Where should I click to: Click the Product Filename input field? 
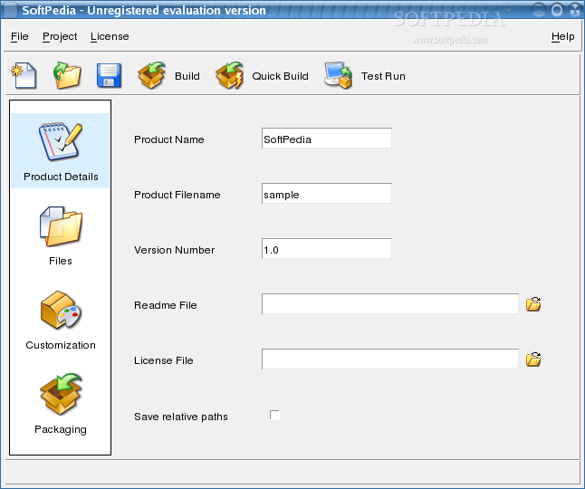tap(327, 194)
